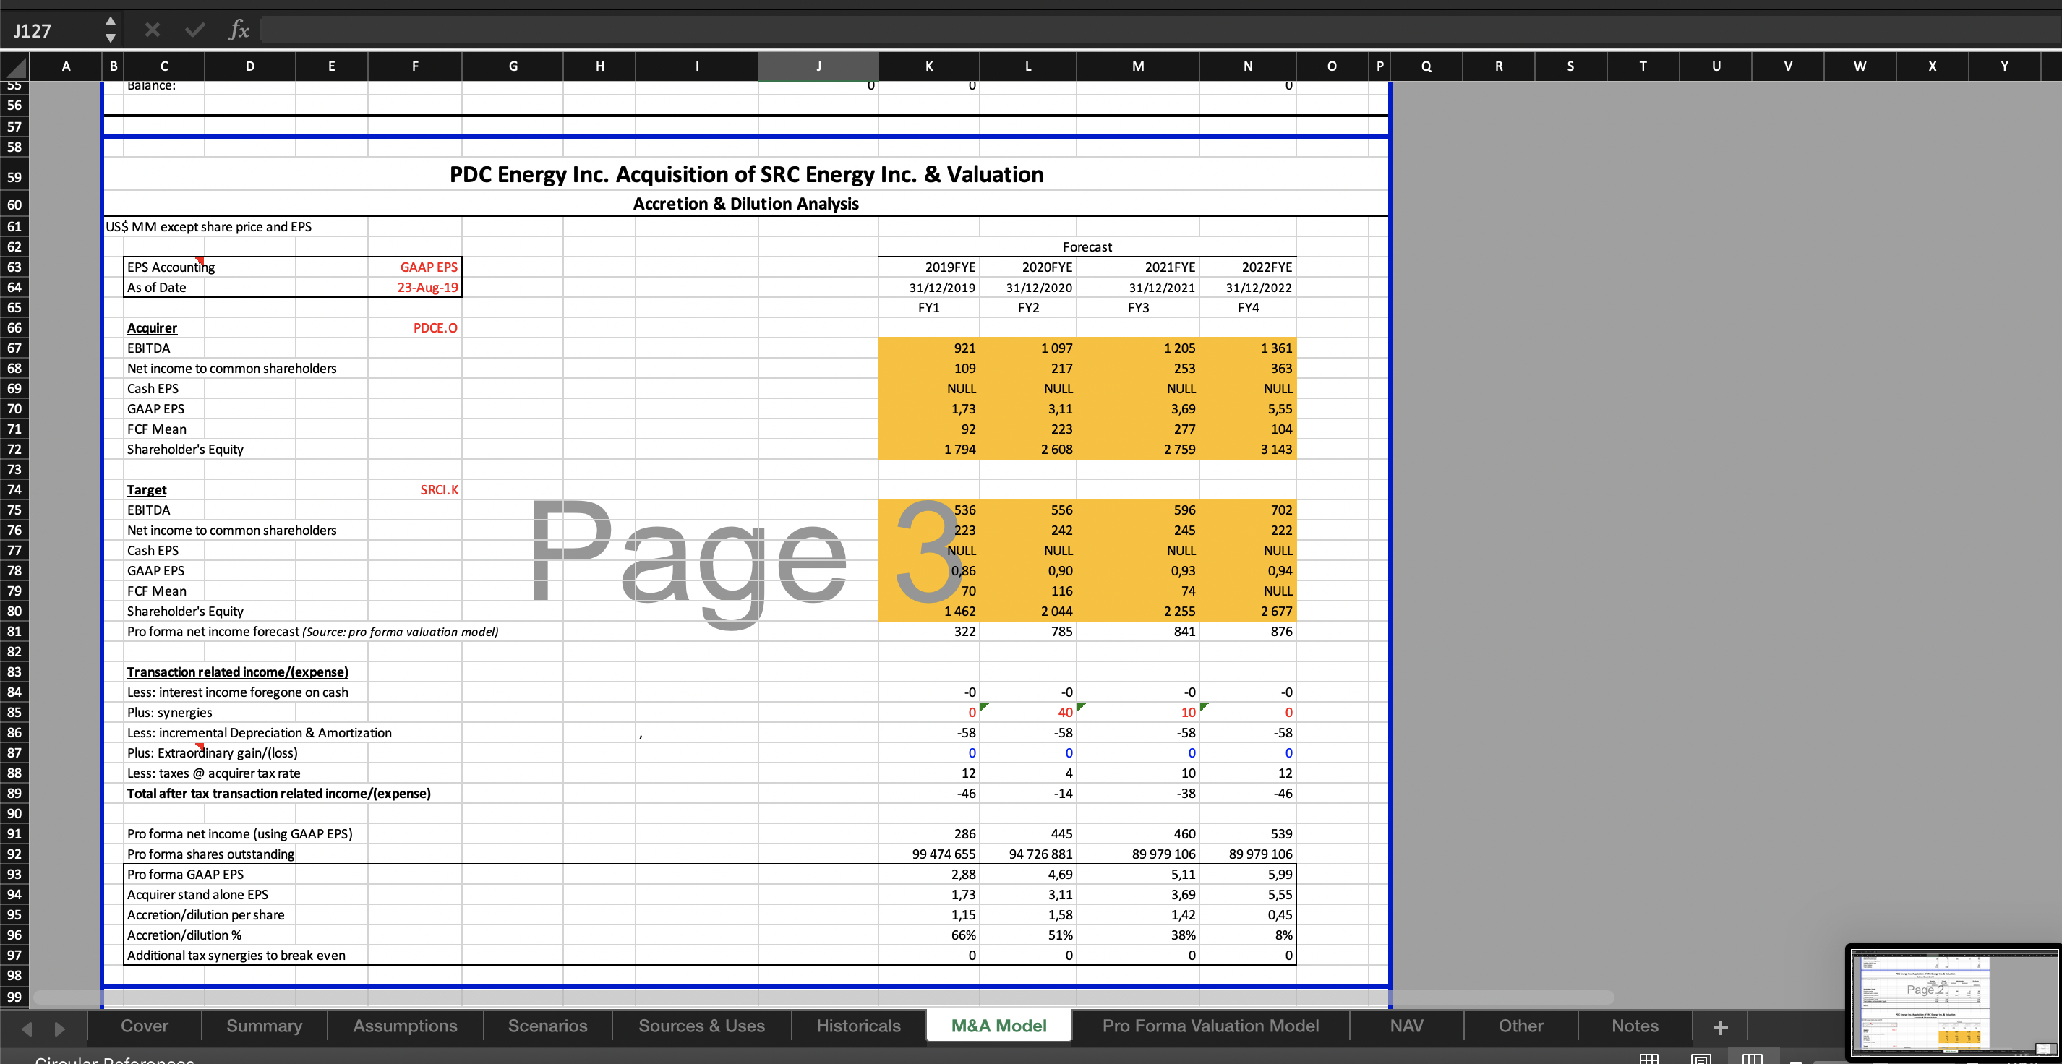Click 'Plus: Extraordinary gain/(loss)' label
Screen dimensions: 2062x1064
212,752
